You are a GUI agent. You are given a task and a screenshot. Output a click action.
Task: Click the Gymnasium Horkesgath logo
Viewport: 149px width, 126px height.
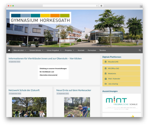click(40, 18)
